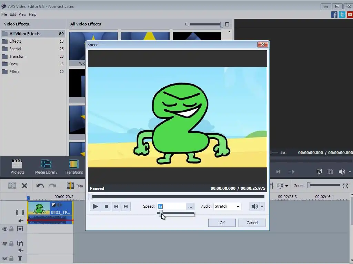Adjust the timeline Zoom slider
Viewport: 353px width, 264px height.
pyautogui.click(x=309, y=185)
